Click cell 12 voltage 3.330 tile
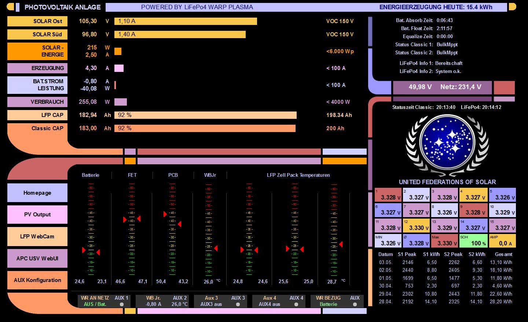The width and height of the screenshot is (528, 322). tap(416, 226)
